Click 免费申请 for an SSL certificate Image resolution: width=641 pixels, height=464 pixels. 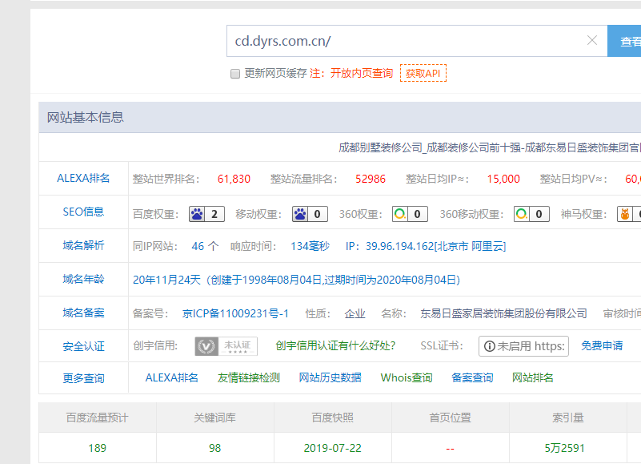click(x=603, y=346)
